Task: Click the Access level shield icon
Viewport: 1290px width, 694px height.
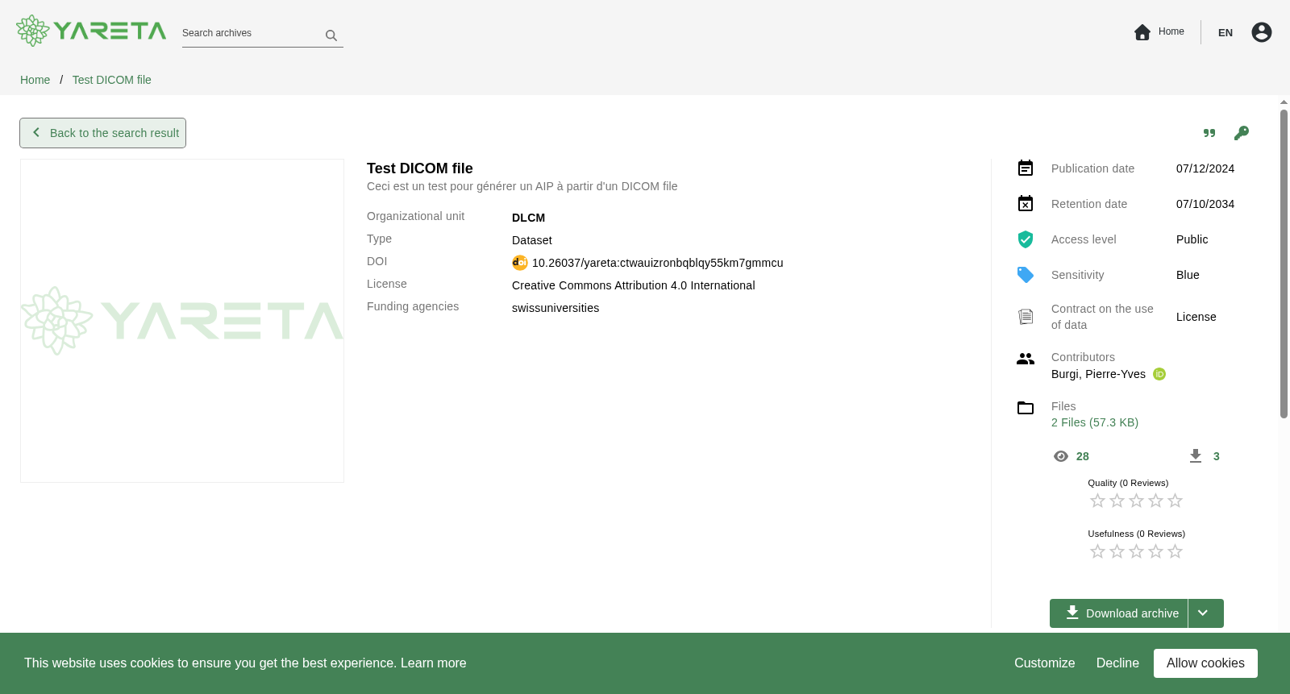Action: [1026, 239]
